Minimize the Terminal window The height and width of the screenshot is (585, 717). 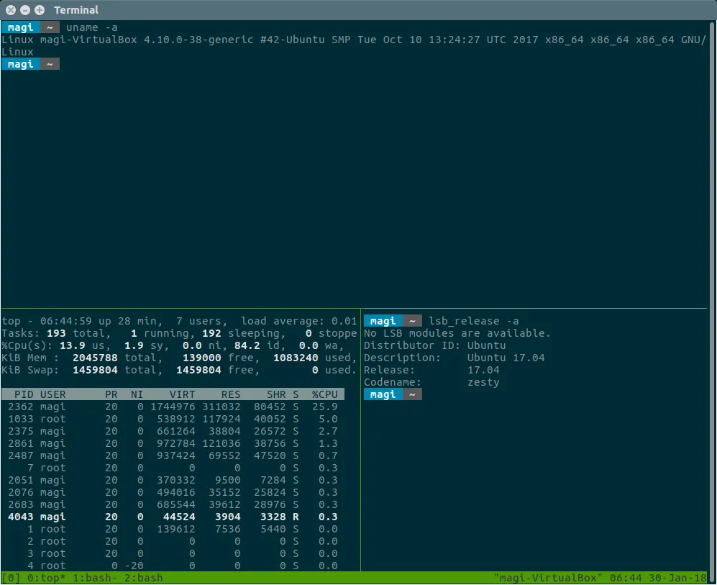pyautogui.click(x=25, y=10)
